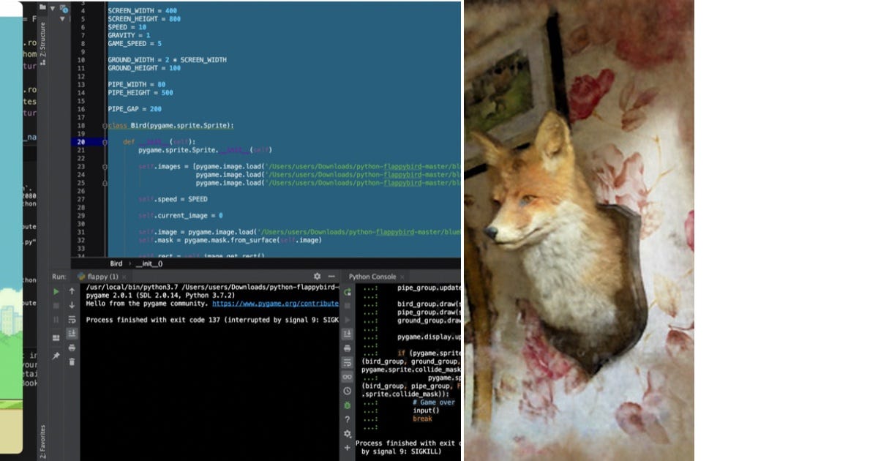Screen dimensions: 878x461
Task: Click the self.current_image = 0 line
Action: [x=181, y=216]
